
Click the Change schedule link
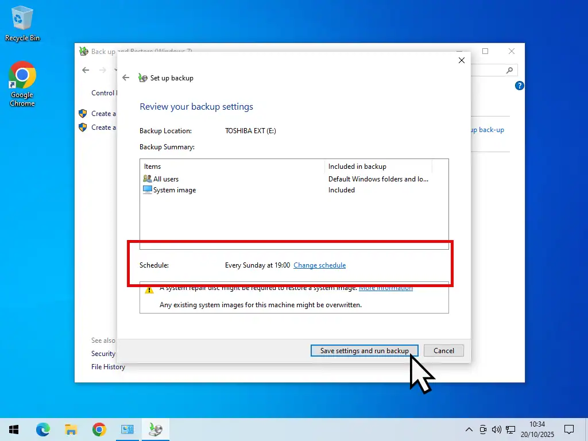(x=319, y=265)
